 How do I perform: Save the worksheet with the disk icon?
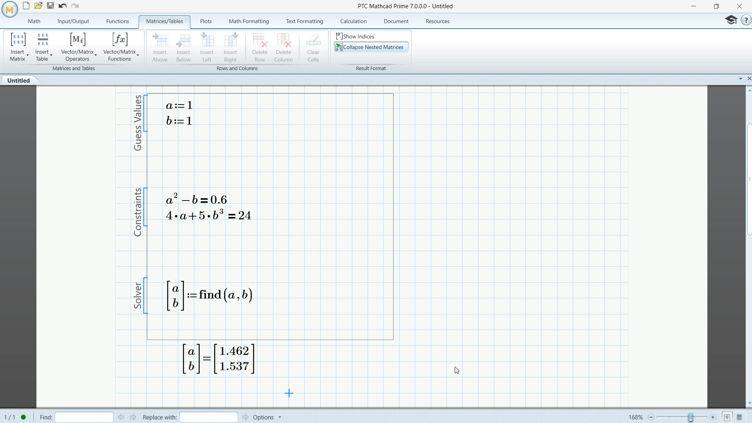pos(51,6)
